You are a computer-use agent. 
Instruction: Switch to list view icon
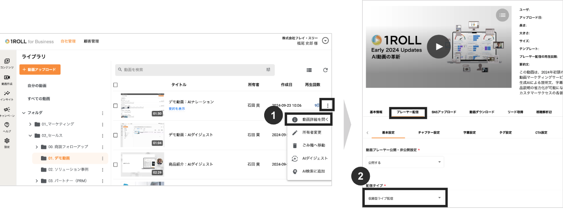coord(309,70)
